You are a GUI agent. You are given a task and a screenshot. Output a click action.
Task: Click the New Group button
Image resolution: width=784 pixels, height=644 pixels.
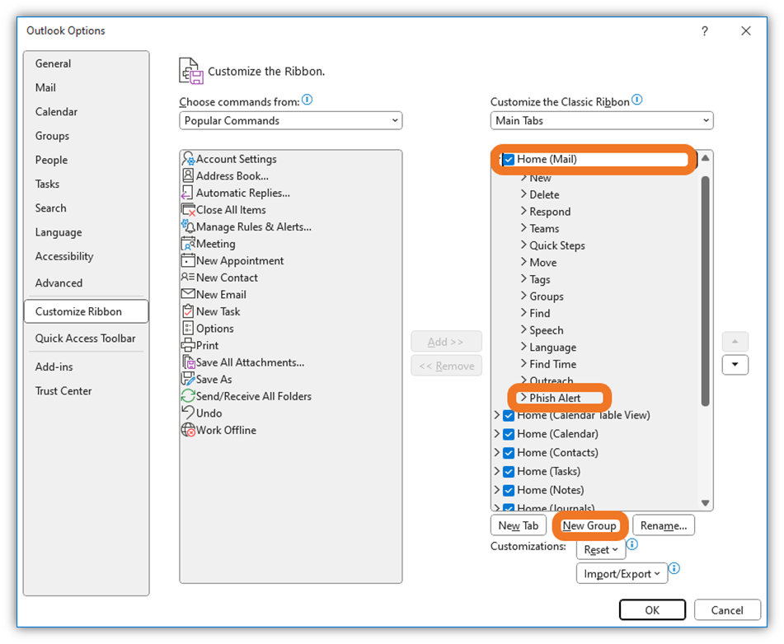[589, 525]
